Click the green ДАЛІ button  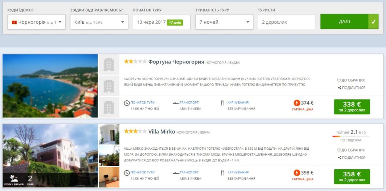pyautogui.click(x=349, y=21)
